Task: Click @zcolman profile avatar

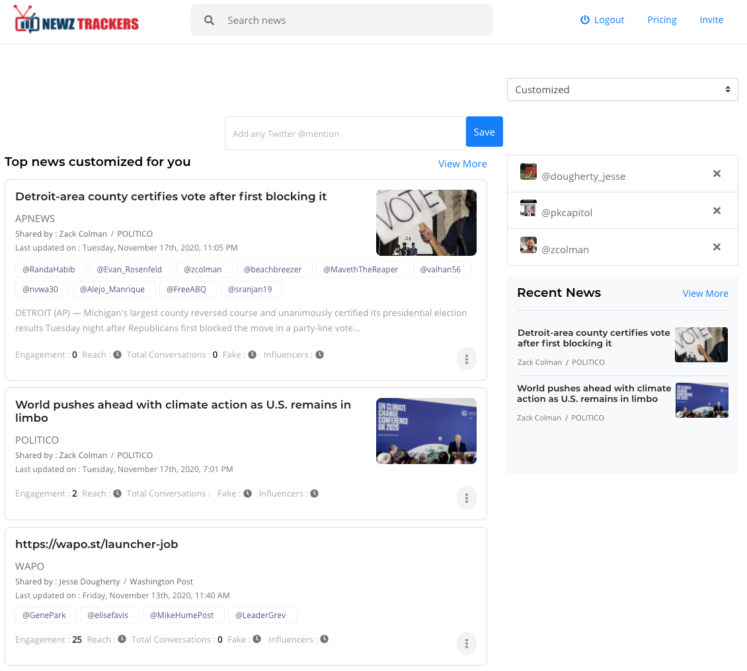Action: pyautogui.click(x=528, y=245)
